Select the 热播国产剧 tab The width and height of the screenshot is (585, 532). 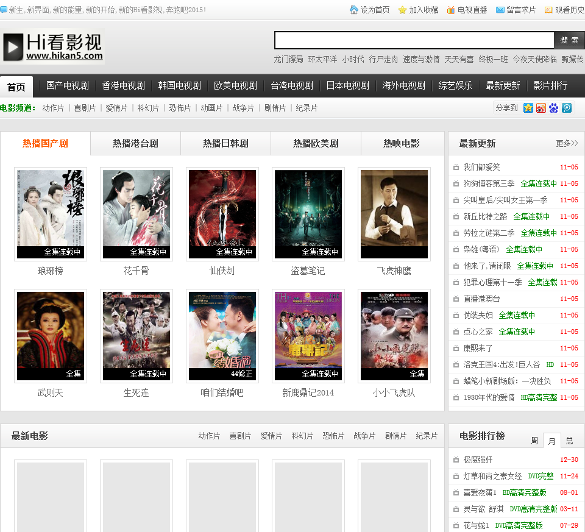click(45, 143)
